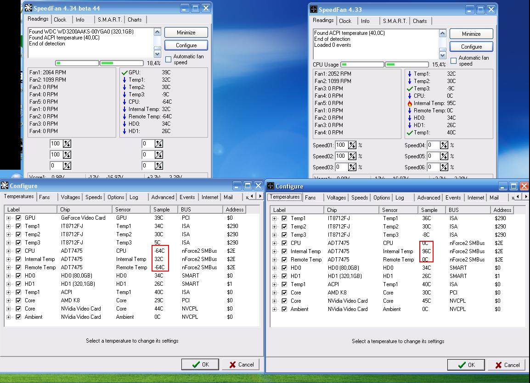
Task: Uncheck Internal Temp 32C in left Configure dialog
Action: point(18,259)
